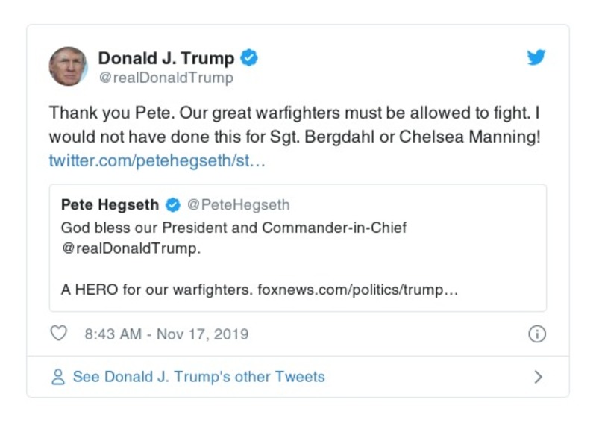Viewport: 596px width, 435px height.
Task: Select See Donald J. Trump's other Tweets
Action: point(198,377)
